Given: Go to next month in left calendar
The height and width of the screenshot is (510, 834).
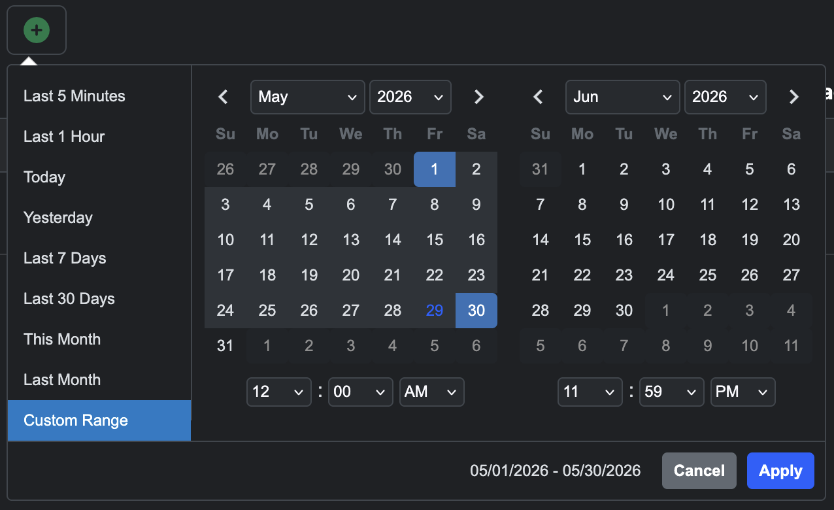Looking at the screenshot, I should (x=478, y=97).
